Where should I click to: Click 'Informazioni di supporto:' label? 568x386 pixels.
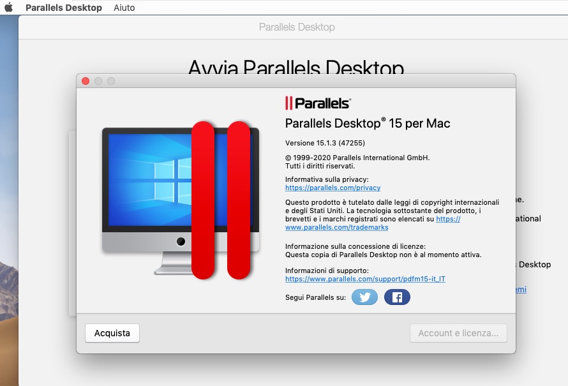[327, 271]
